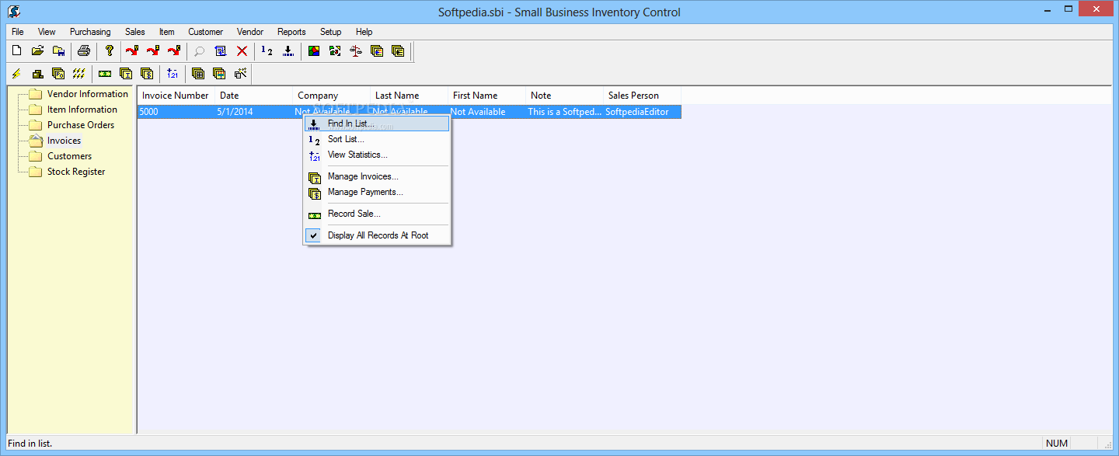
Task: Click the red arrow icon marked V
Action: (132, 51)
